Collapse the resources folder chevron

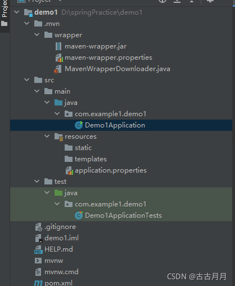pyautogui.click(x=47, y=137)
